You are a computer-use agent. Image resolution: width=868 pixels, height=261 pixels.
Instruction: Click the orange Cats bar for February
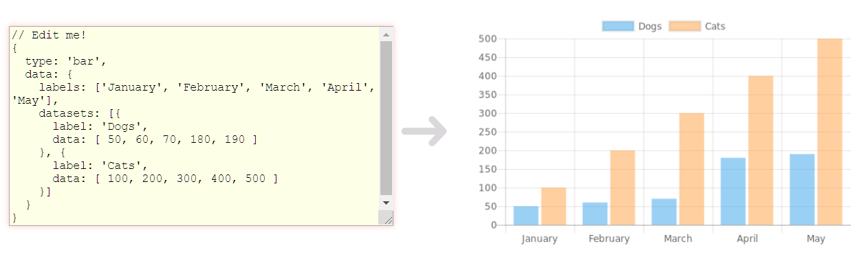(622, 188)
